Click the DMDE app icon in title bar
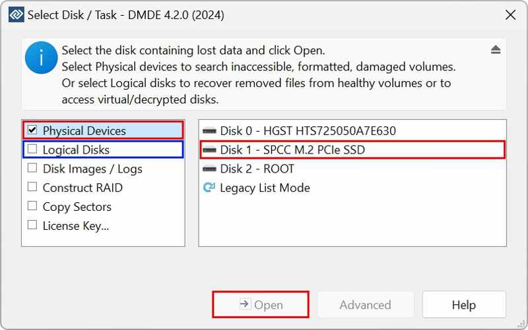 pos(14,14)
